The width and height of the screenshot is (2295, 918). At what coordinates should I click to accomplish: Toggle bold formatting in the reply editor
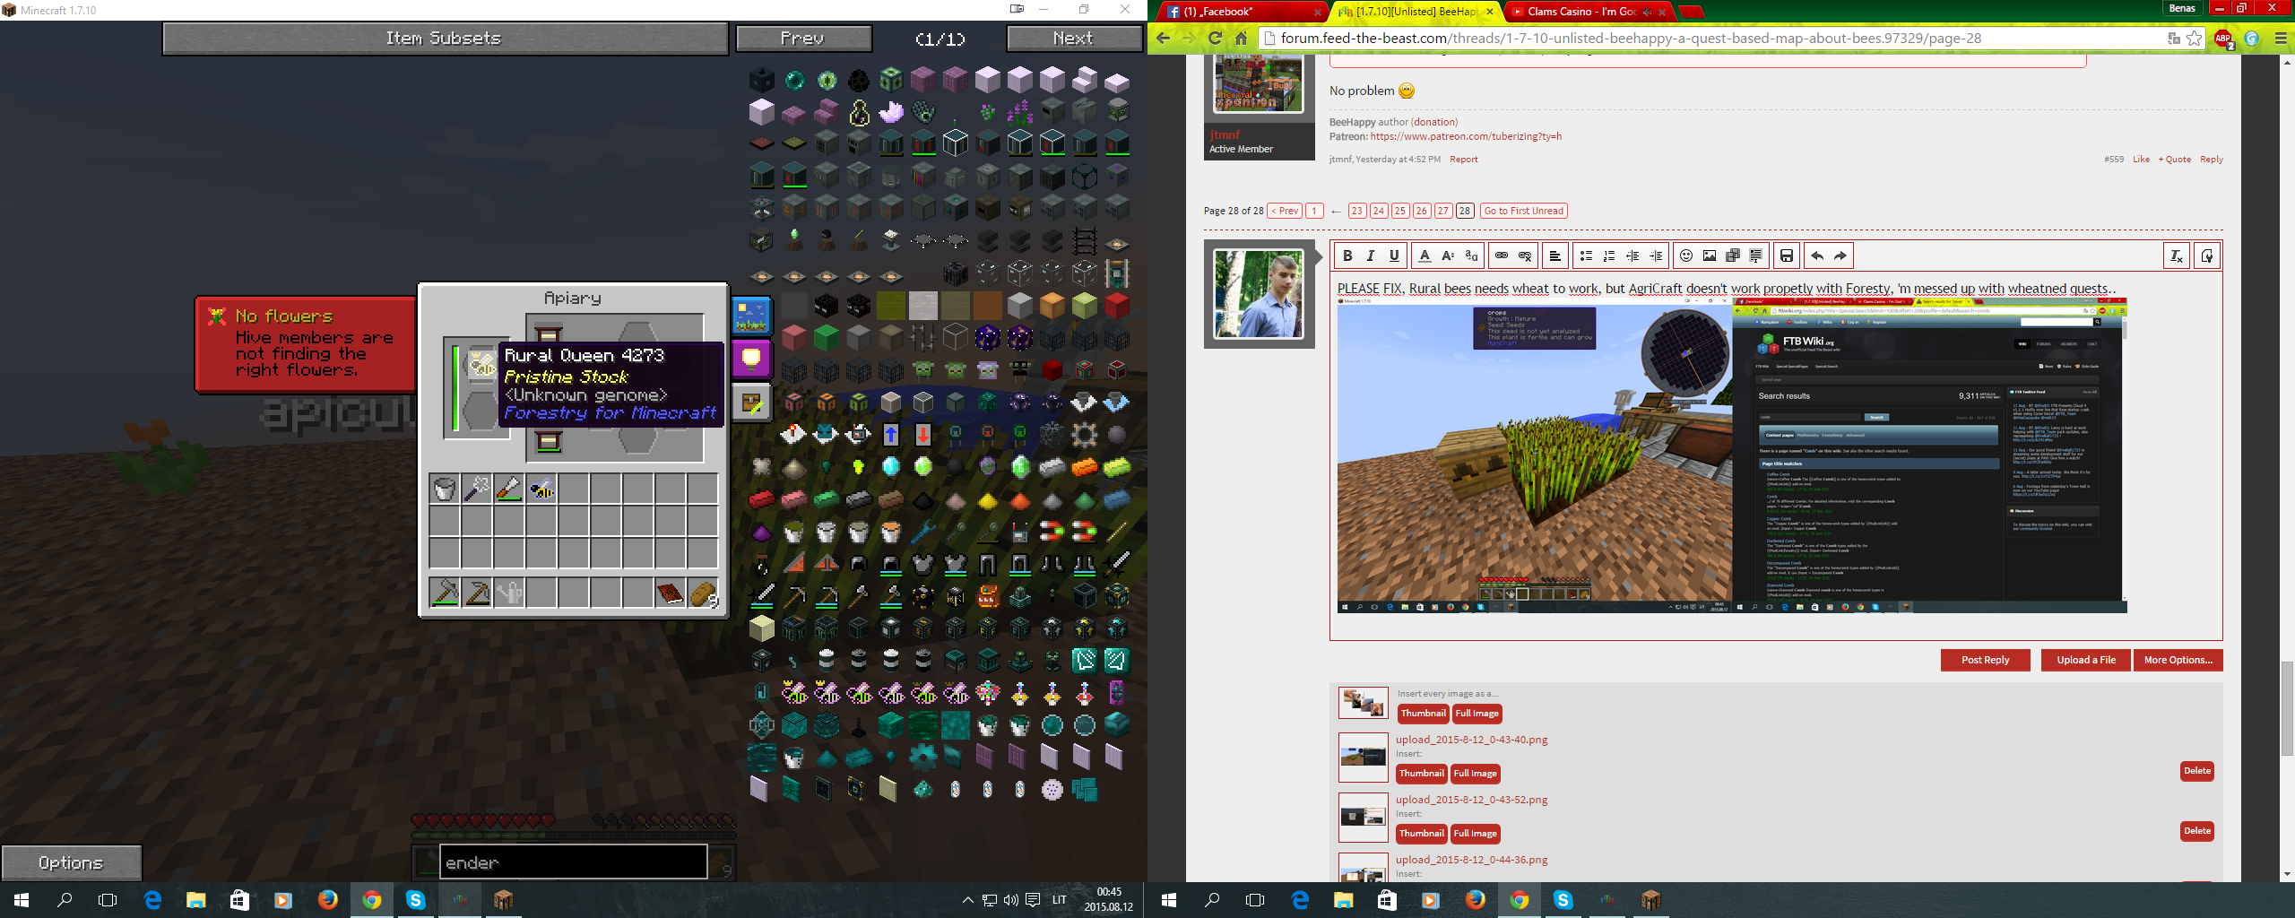(x=1347, y=255)
